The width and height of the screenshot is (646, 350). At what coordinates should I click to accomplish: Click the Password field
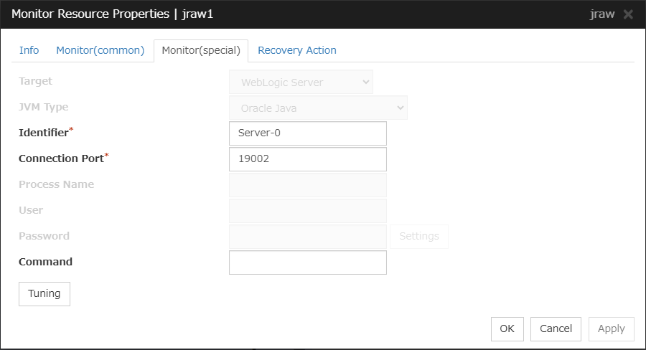tap(307, 237)
